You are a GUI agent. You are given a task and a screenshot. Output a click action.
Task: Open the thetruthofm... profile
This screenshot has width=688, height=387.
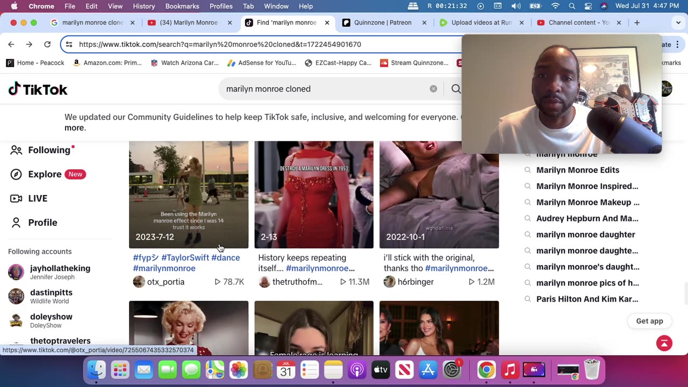pyautogui.click(x=291, y=282)
